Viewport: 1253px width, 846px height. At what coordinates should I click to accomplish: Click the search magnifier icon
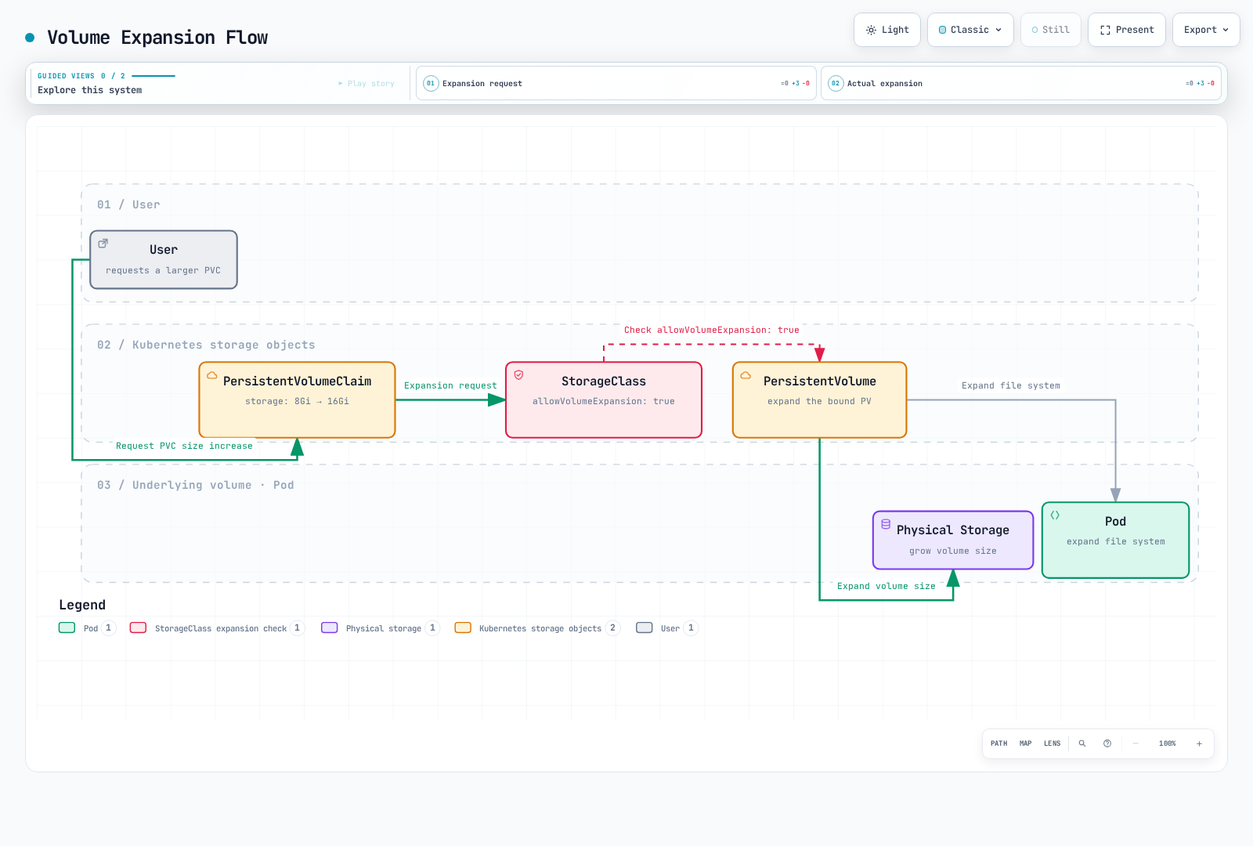point(1082,743)
